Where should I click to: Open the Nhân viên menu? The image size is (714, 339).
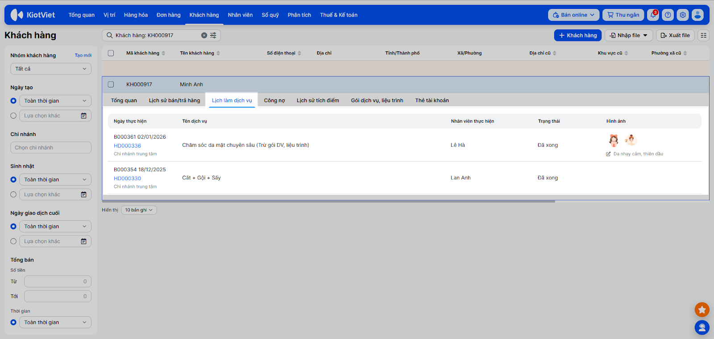point(240,15)
